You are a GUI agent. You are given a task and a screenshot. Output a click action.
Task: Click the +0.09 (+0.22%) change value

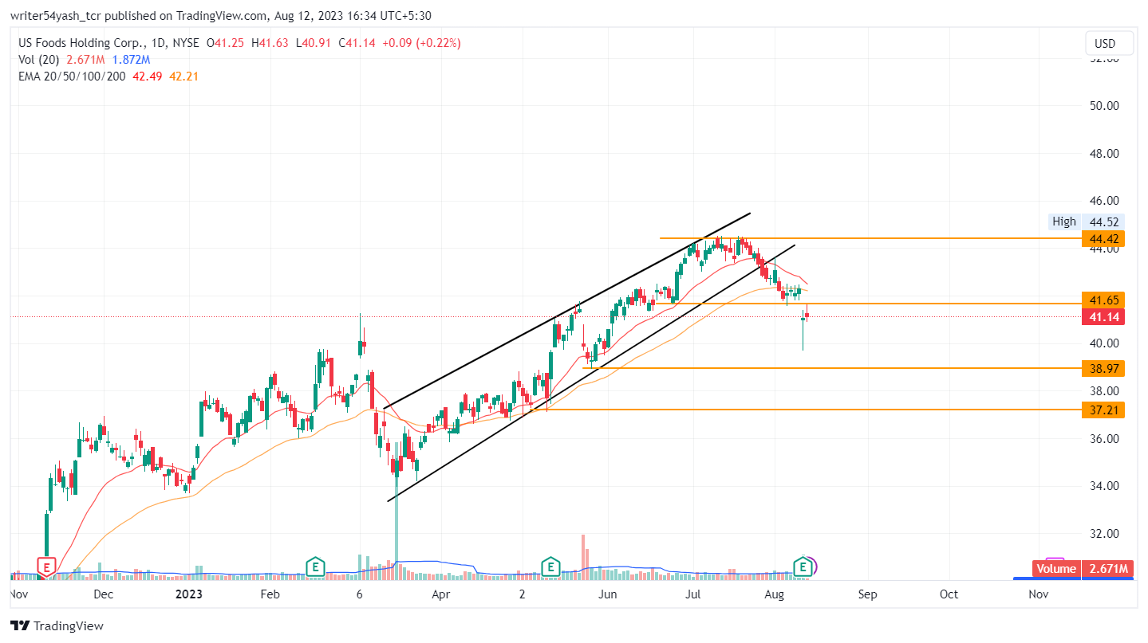pos(420,43)
